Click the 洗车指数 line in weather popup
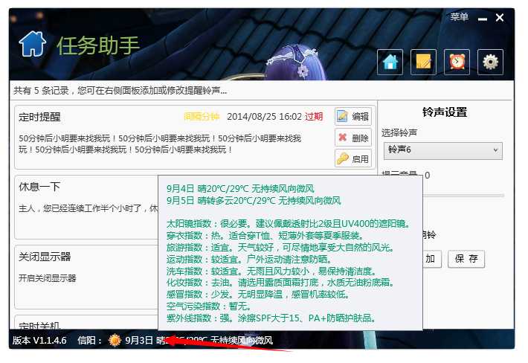Viewport: 528px width, 363px height. coord(271,271)
